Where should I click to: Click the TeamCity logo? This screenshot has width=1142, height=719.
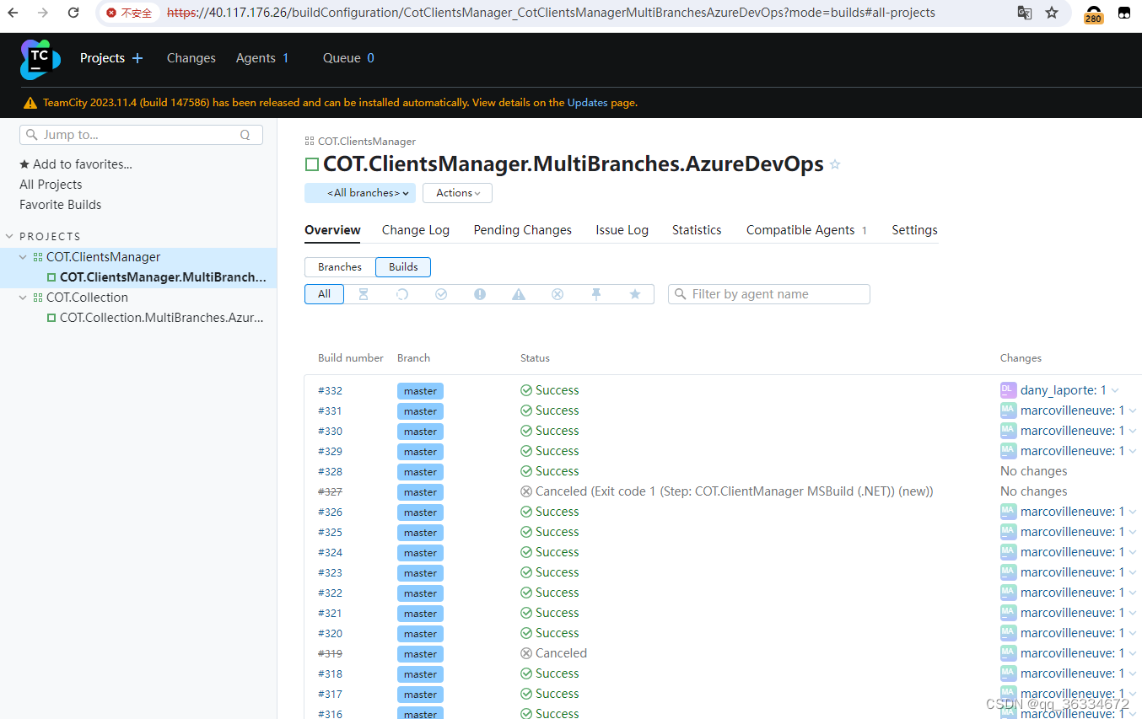pos(40,59)
